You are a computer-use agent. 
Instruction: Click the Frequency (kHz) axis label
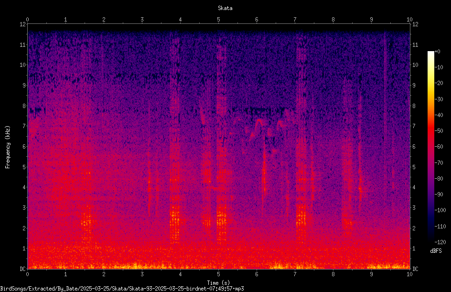8,147
